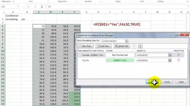Image resolution: width=190 pixels, height=106 pixels.
Task: Select row 1 header
Action: point(2,17)
